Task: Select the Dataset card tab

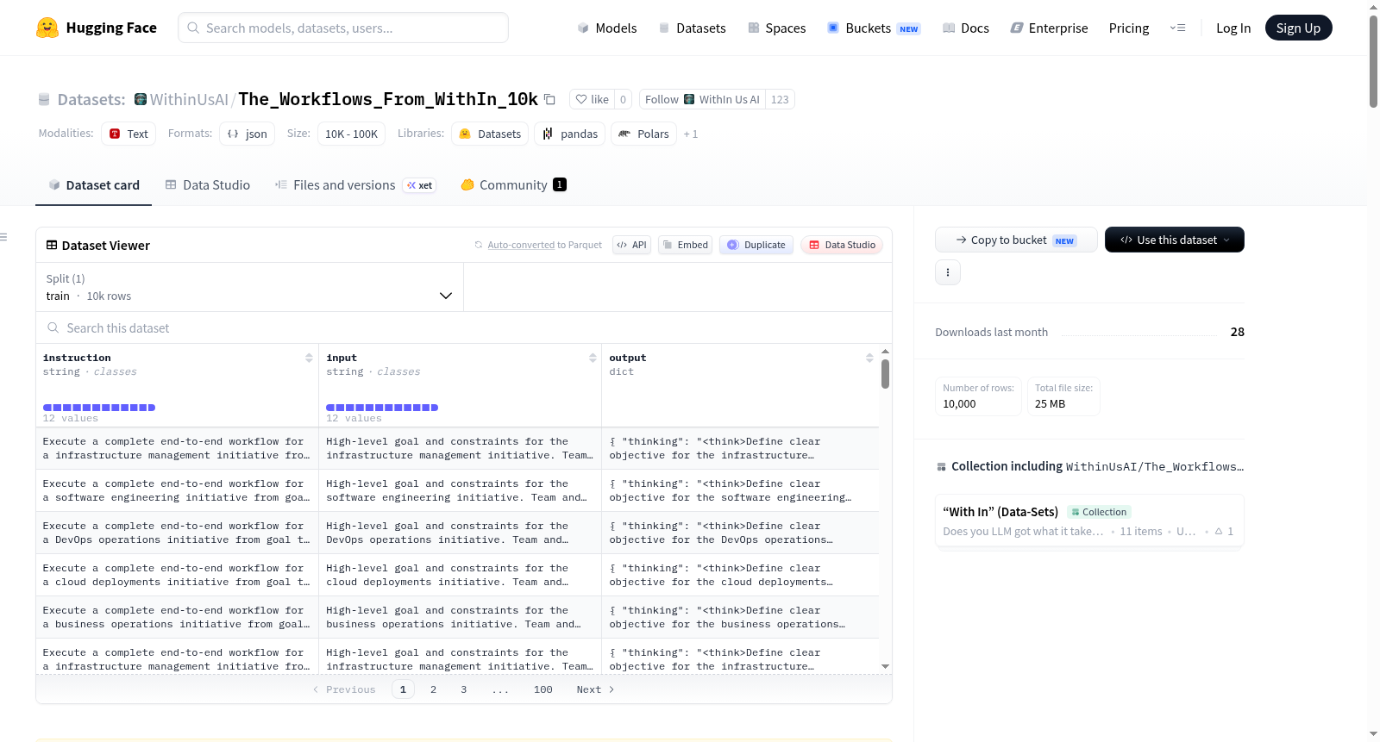Action: click(94, 184)
